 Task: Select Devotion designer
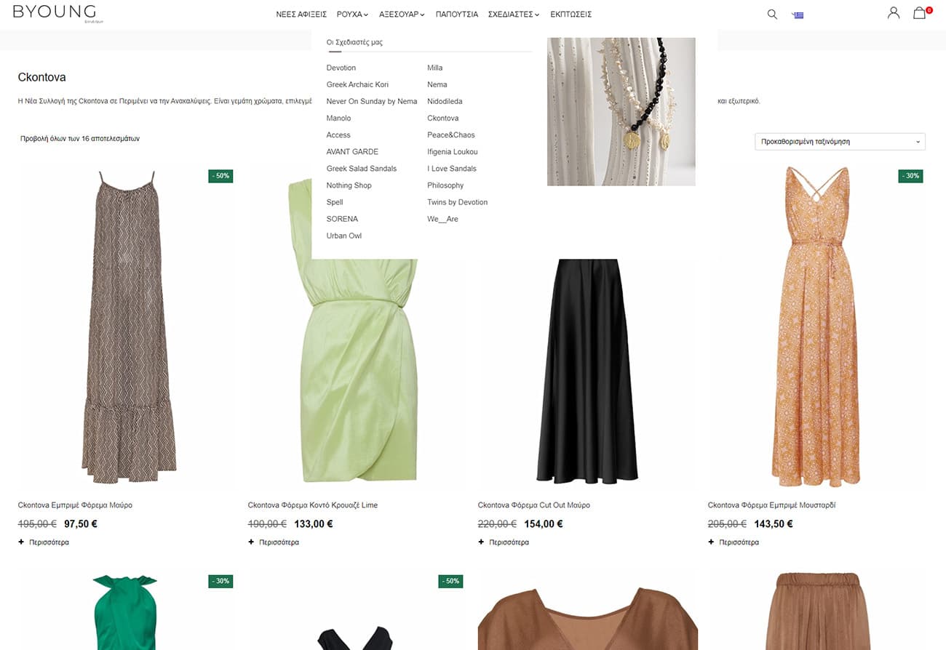(341, 68)
